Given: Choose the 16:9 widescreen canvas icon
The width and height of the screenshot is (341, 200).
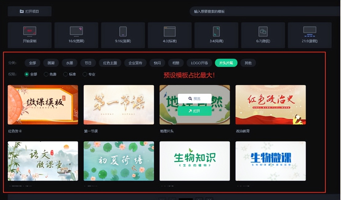Looking at the screenshot, I should click(x=76, y=35).
